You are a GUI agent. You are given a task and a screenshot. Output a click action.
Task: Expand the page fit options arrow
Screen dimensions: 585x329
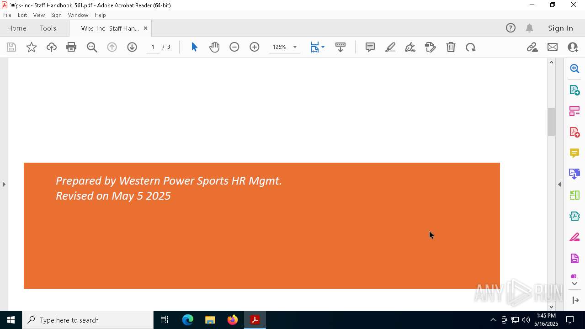pyautogui.click(x=323, y=47)
